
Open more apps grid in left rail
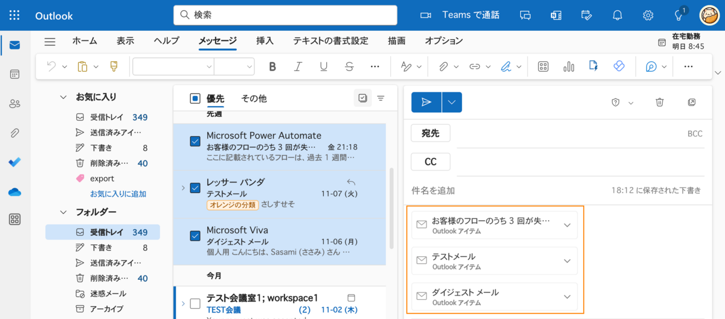(14, 220)
